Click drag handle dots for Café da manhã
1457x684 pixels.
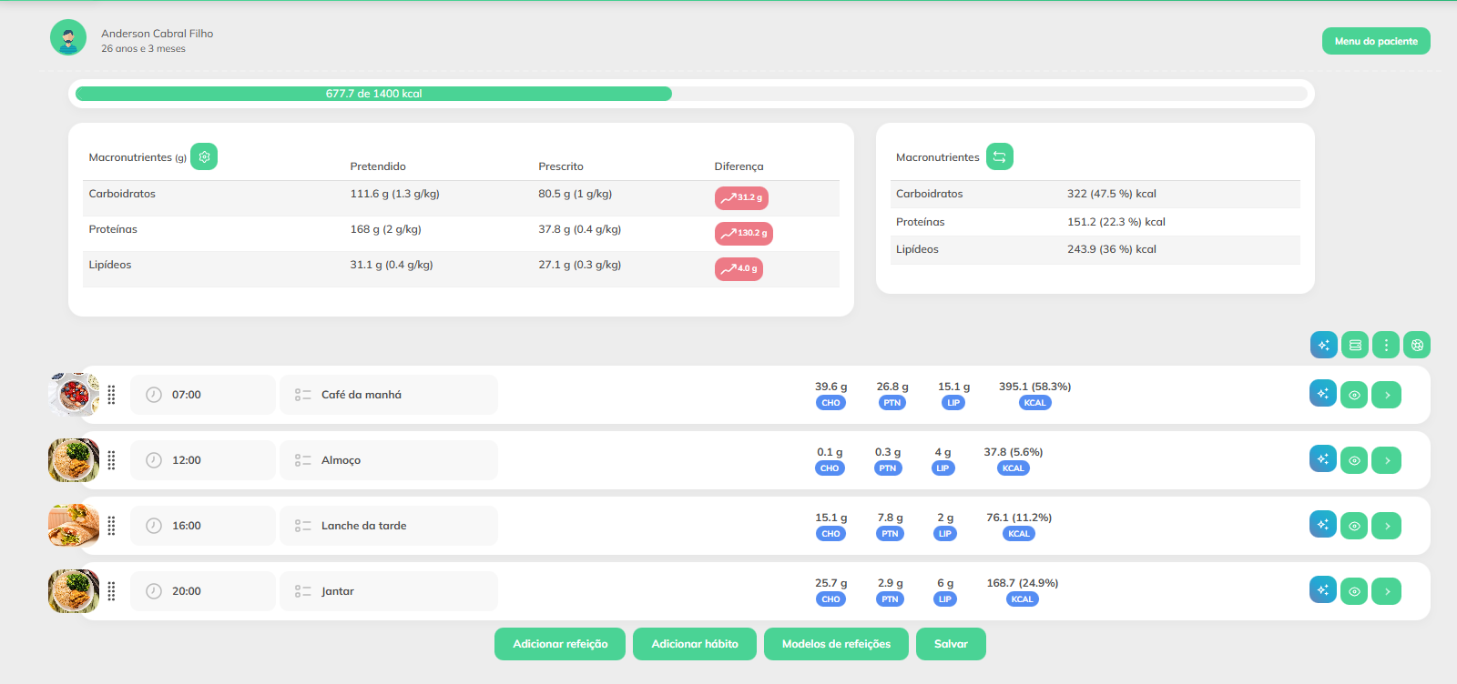111,395
